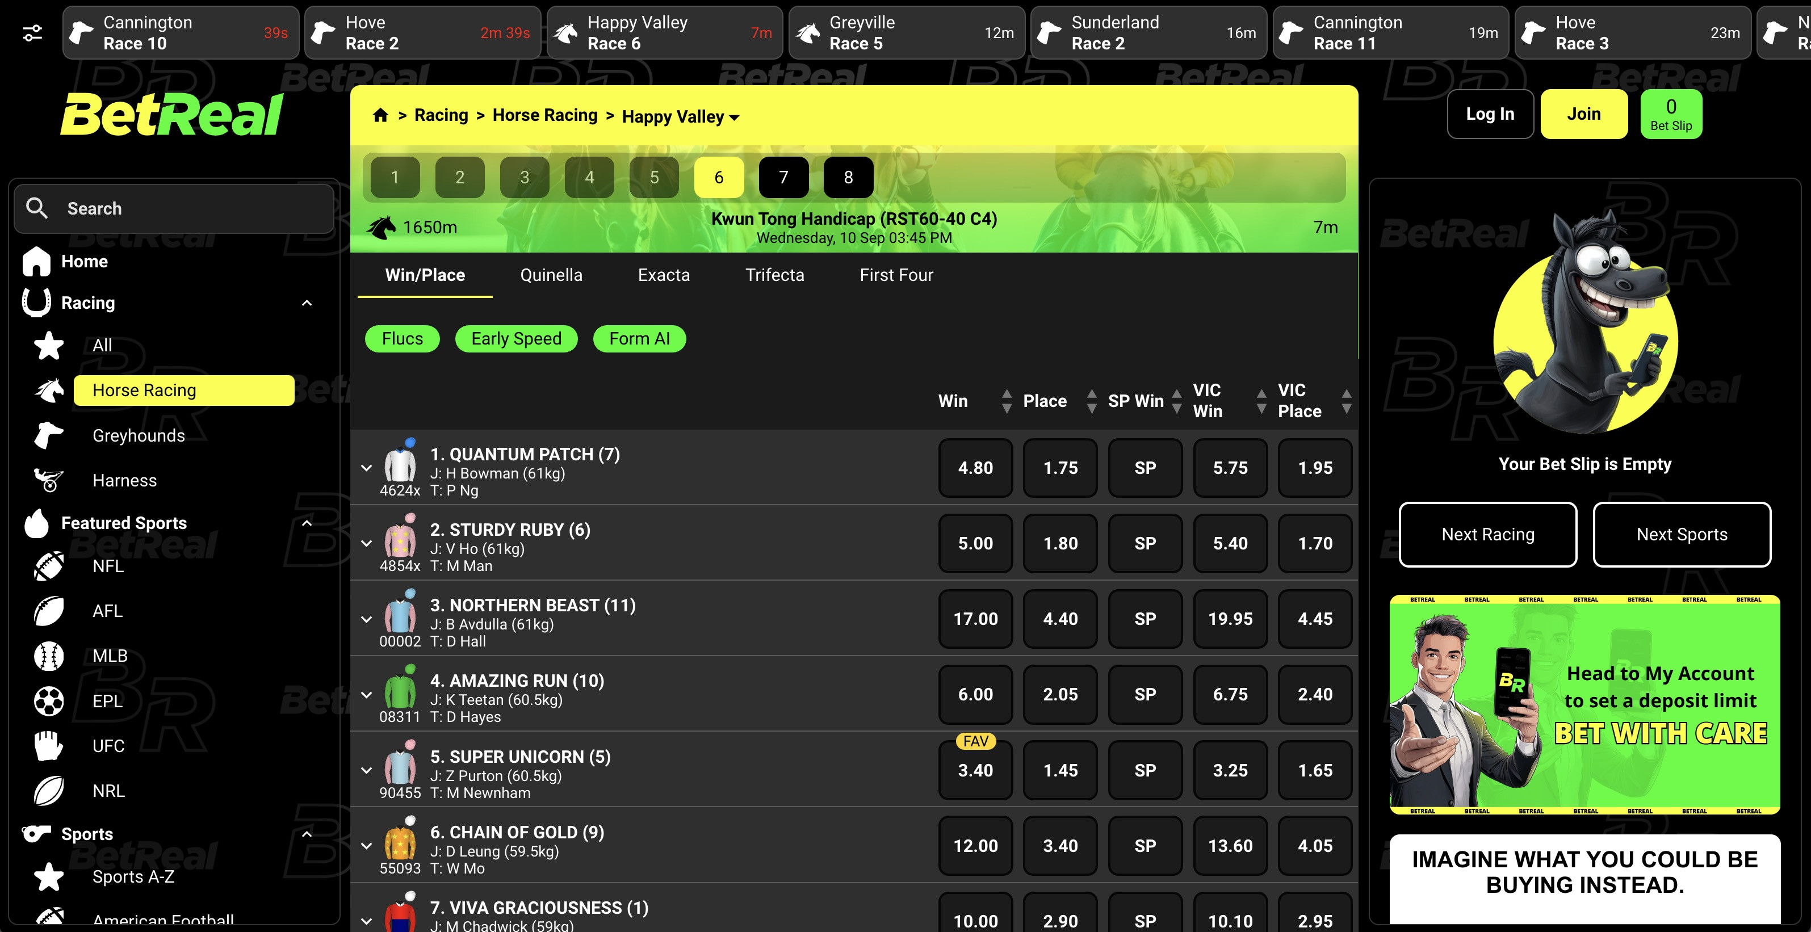Screen dimensions: 1811x932
Task: Expand runner details for QUANTUM PATCH
Action: (366, 467)
